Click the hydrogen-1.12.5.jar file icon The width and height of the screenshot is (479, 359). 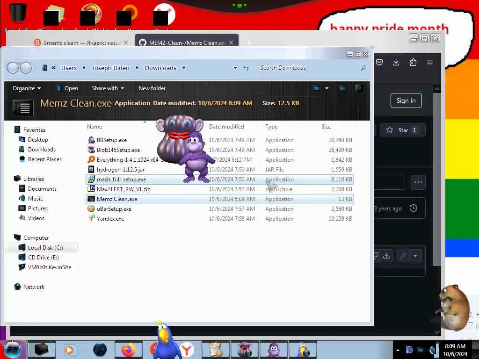coord(91,169)
